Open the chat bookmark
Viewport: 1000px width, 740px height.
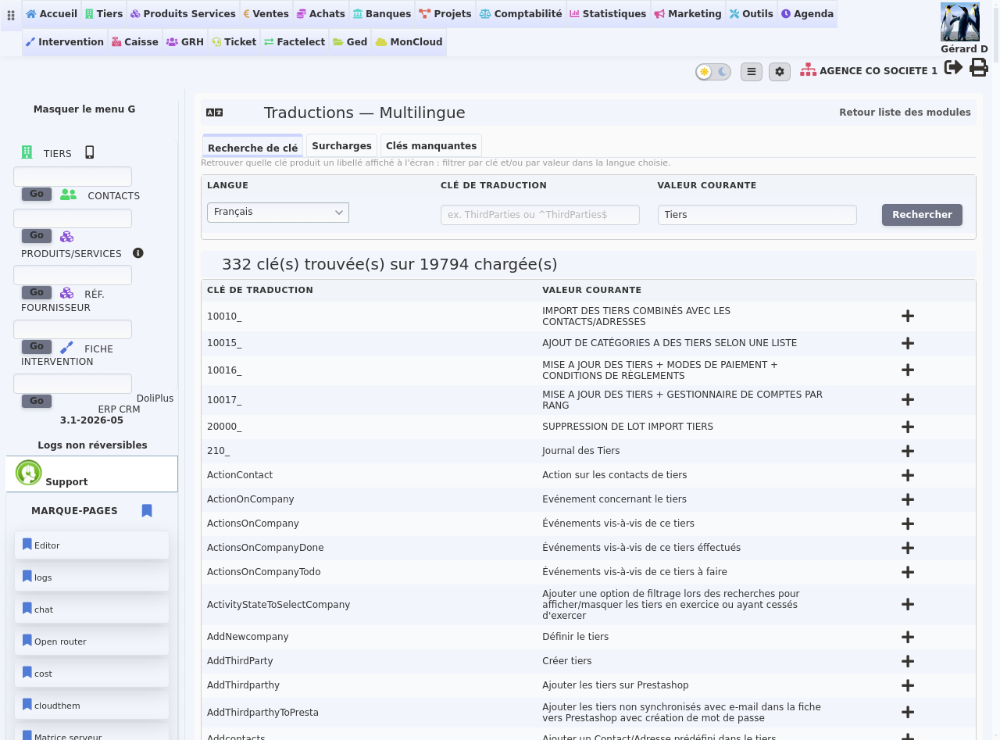(91, 610)
